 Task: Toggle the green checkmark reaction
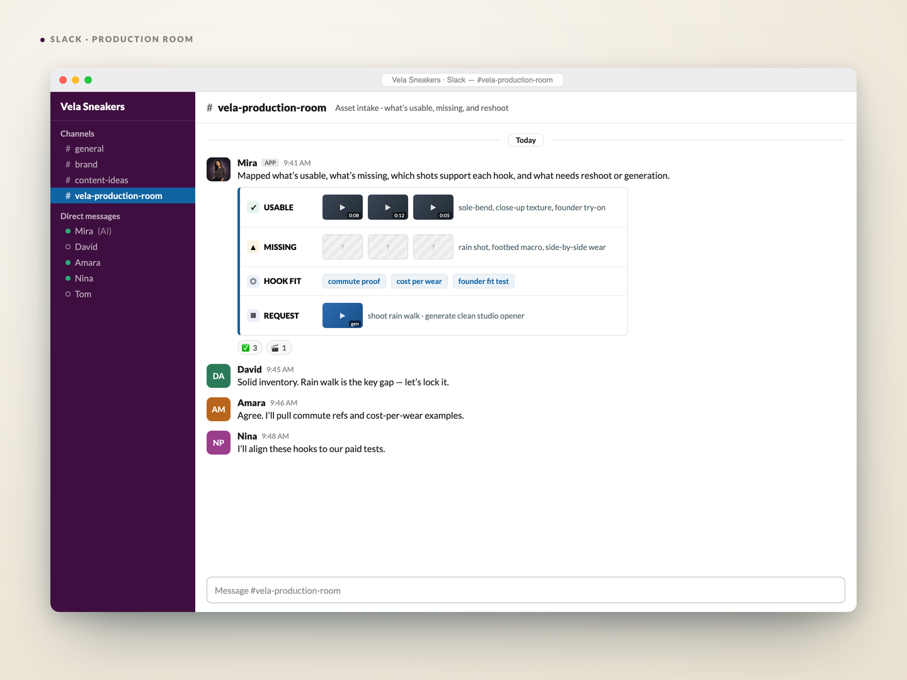pos(250,348)
